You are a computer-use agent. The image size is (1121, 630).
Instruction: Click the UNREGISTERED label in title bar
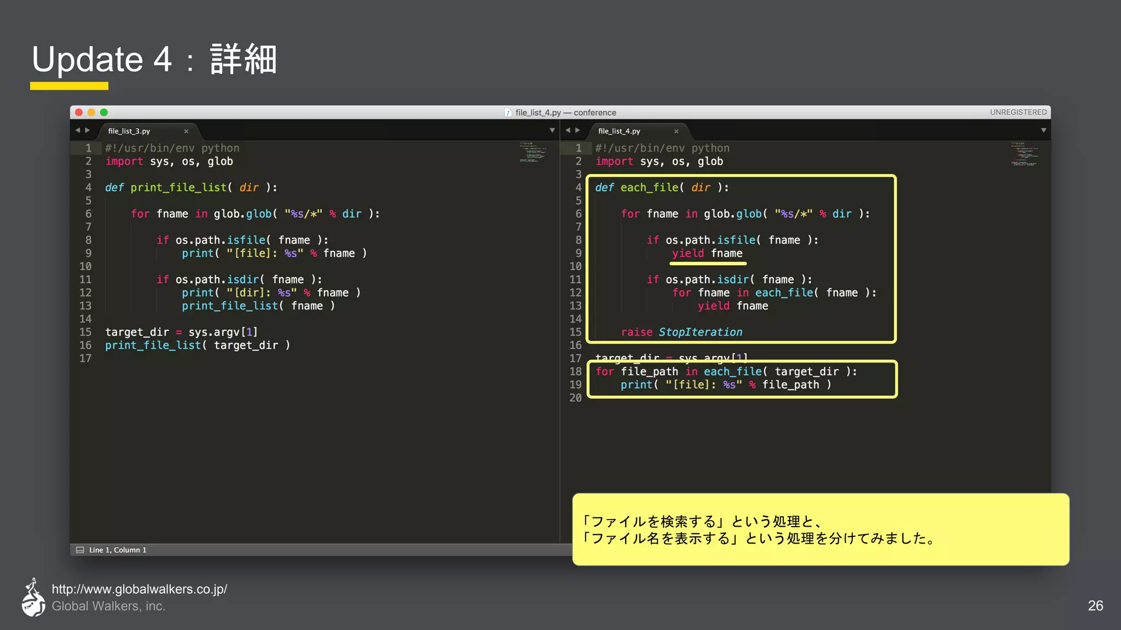[x=1018, y=112]
